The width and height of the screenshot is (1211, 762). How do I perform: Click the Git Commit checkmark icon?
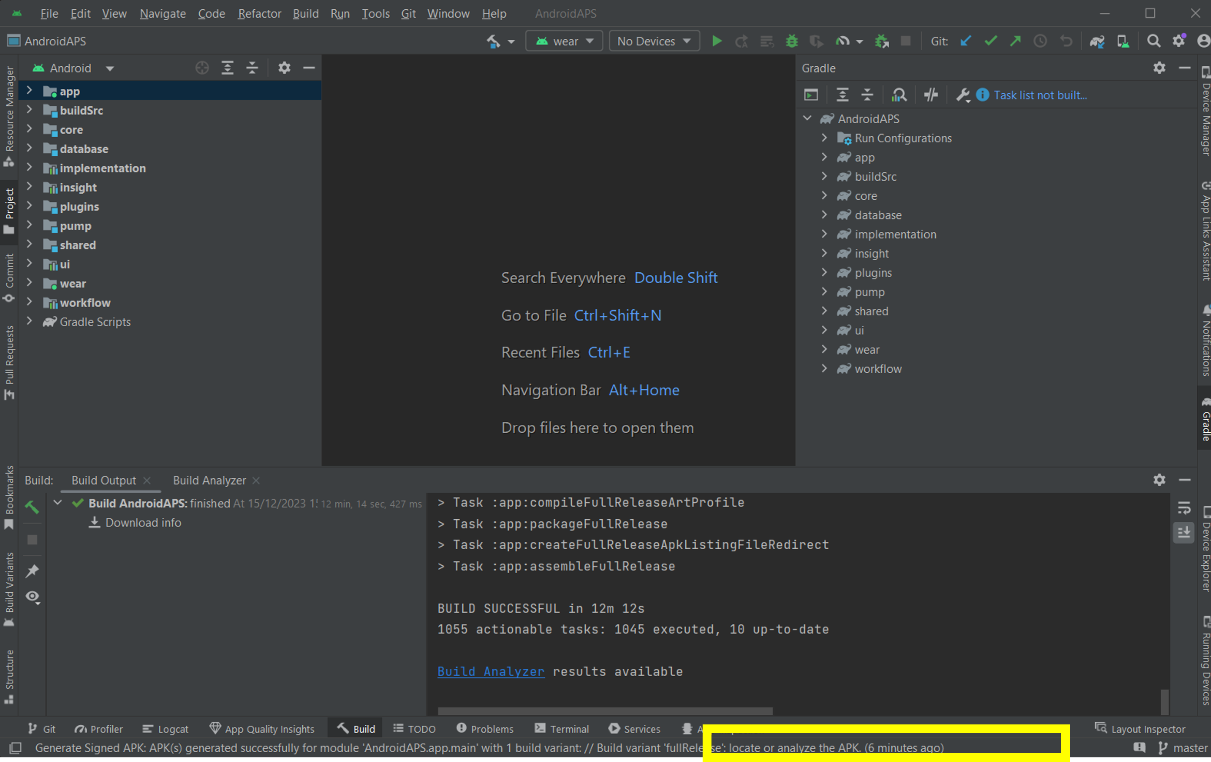click(990, 41)
